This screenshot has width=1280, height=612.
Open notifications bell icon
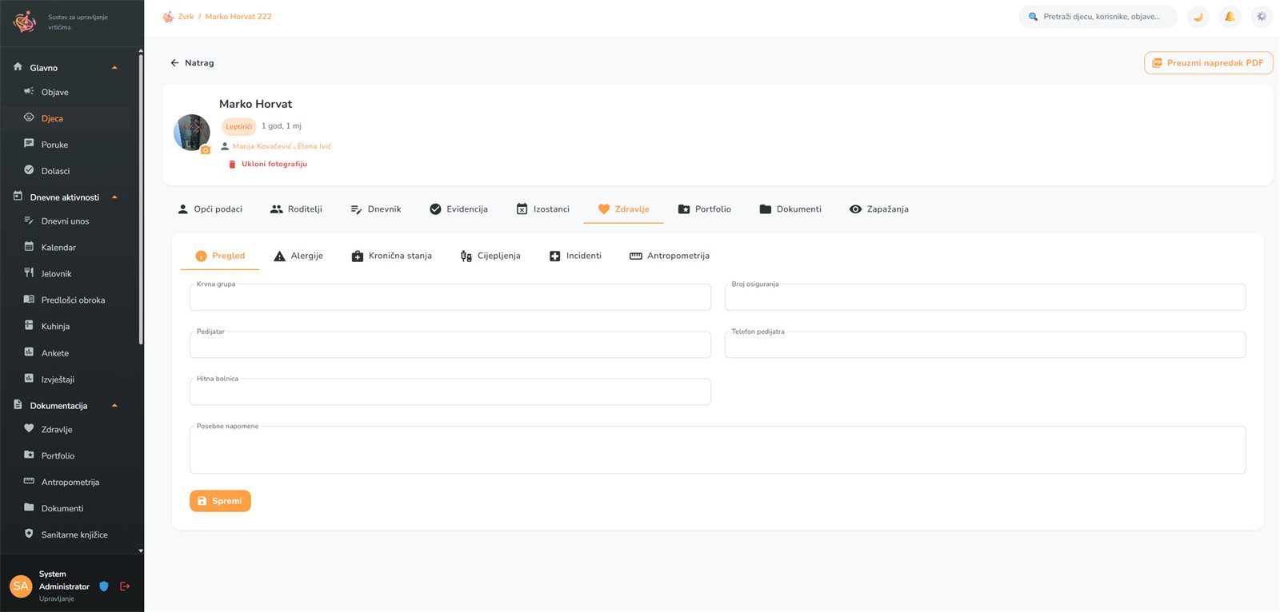(x=1230, y=17)
